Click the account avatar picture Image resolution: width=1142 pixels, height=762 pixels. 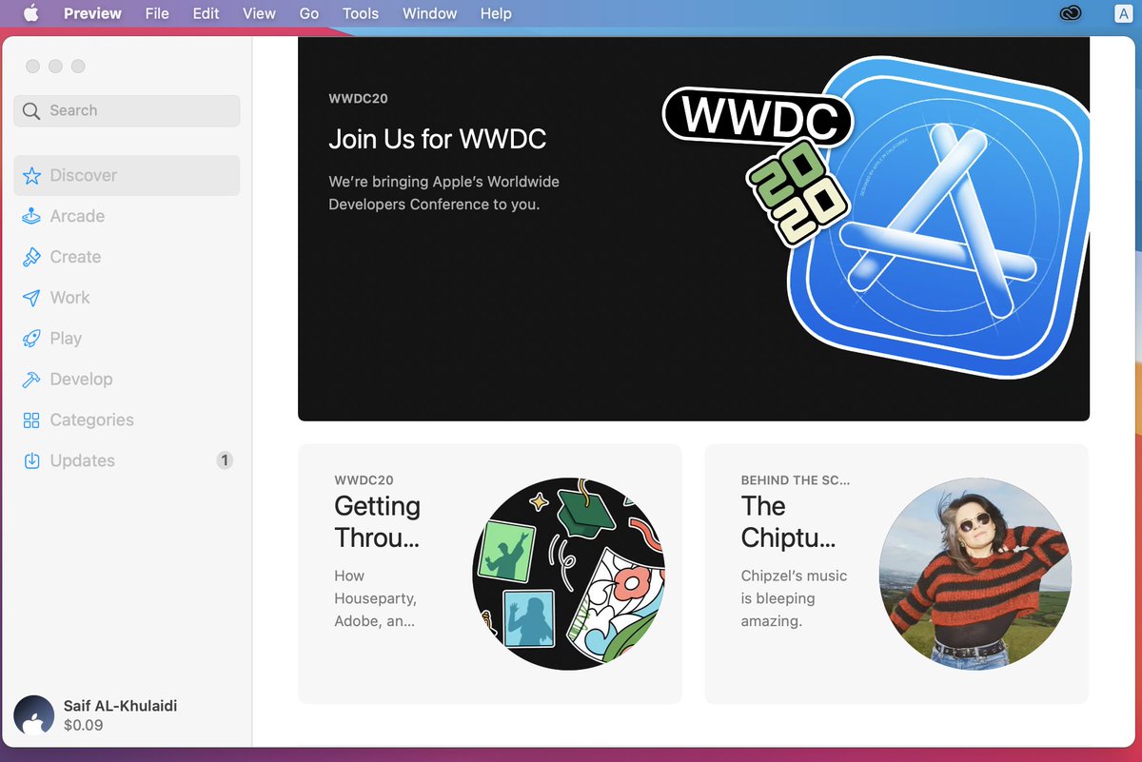tap(34, 715)
